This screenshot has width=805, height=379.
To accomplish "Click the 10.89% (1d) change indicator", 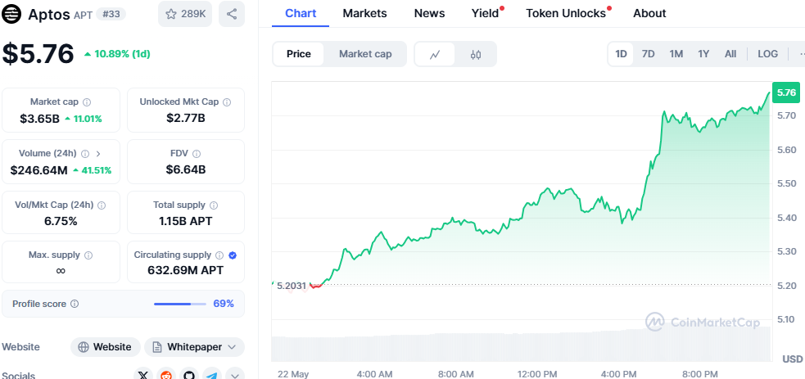I will (x=117, y=54).
